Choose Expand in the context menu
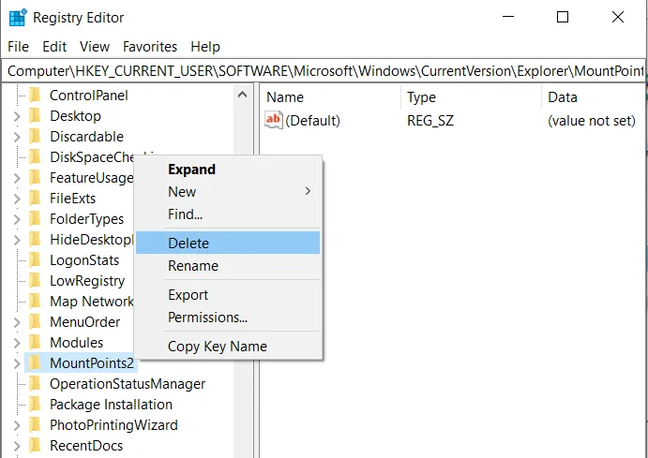 pos(228,170)
